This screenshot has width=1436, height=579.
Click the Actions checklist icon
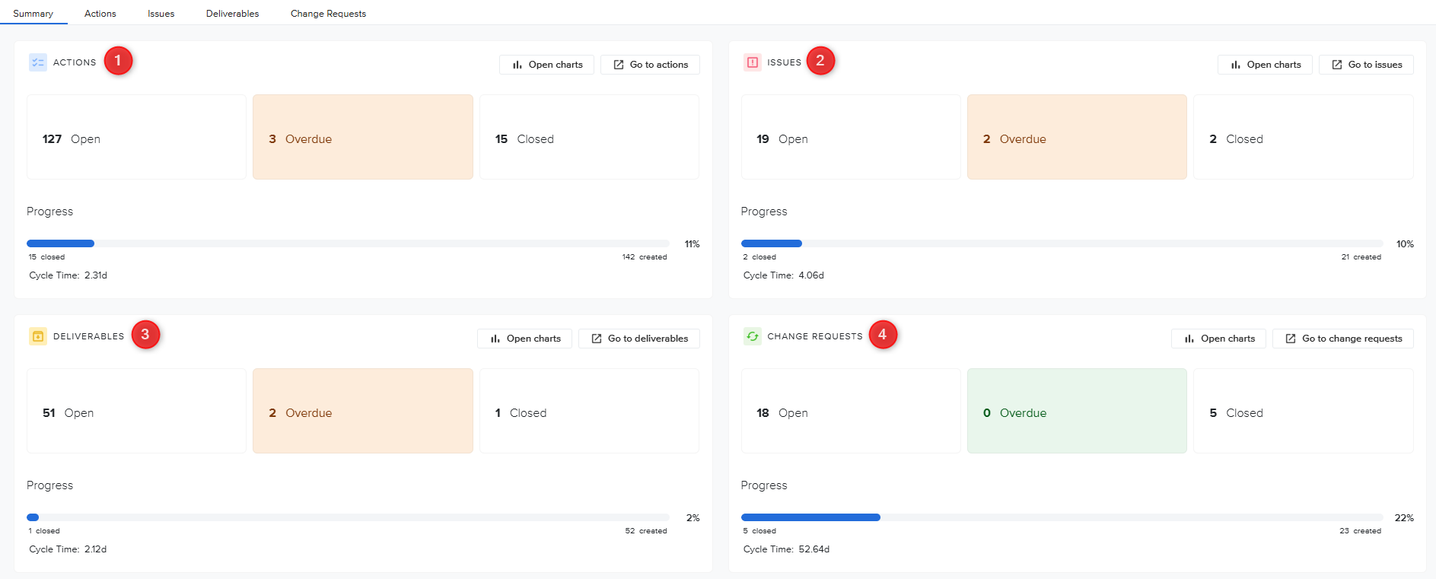click(x=38, y=62)
